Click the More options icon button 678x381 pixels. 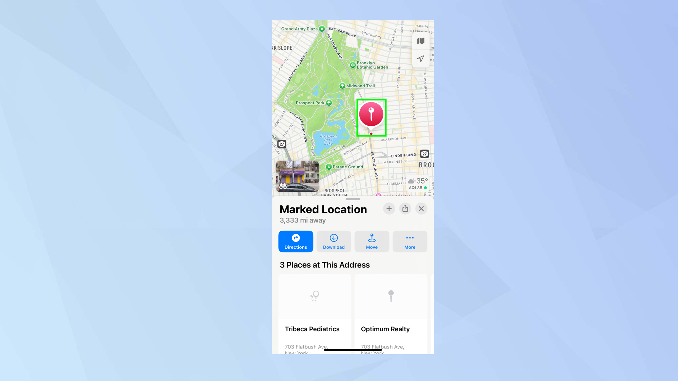pos(409,241)
